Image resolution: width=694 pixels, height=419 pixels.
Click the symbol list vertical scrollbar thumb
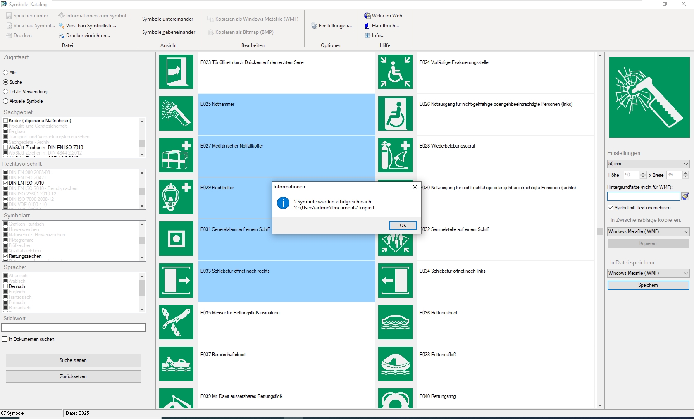click(x=600, y=231)
